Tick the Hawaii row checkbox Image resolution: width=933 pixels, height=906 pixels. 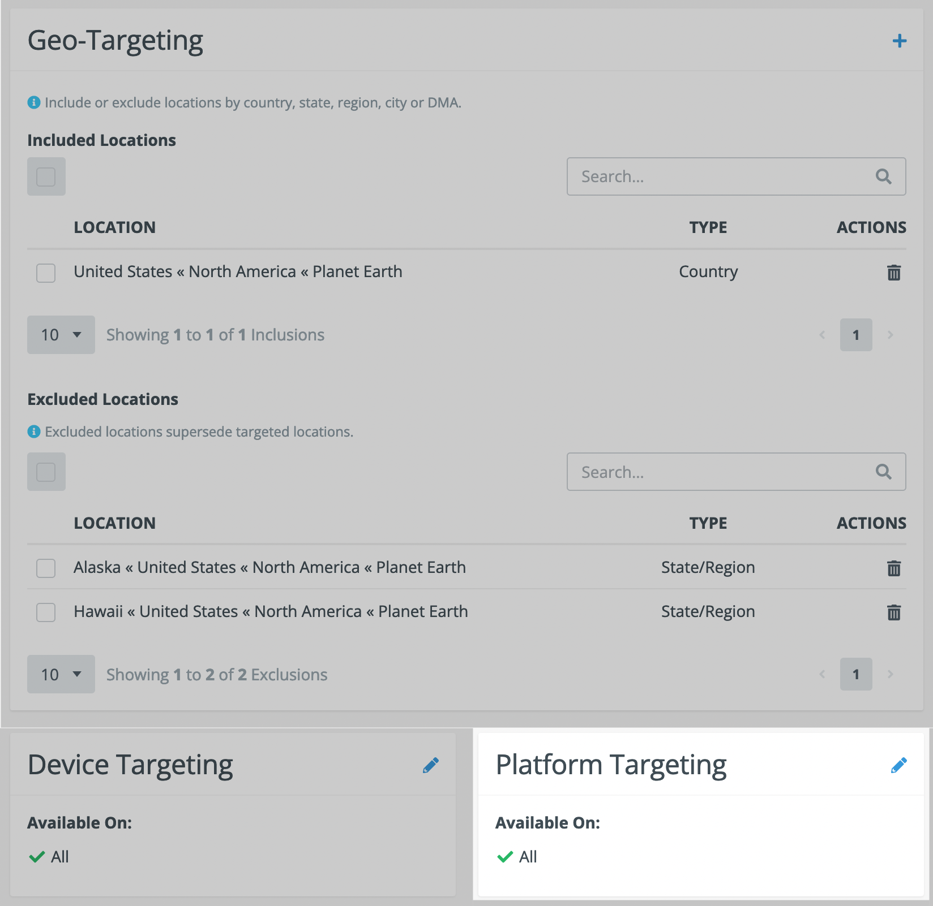pyautogui.click(x=46, y=612)
